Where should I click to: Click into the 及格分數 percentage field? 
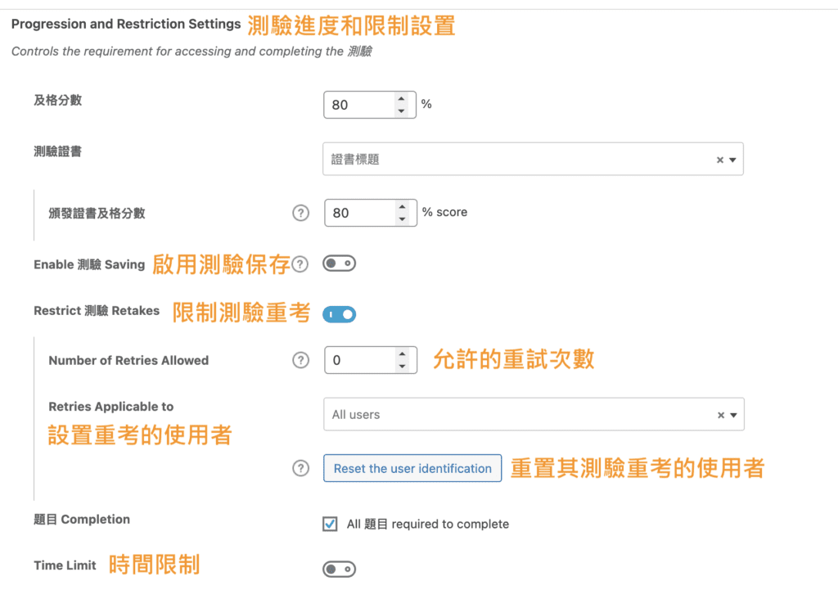[358, 105]
